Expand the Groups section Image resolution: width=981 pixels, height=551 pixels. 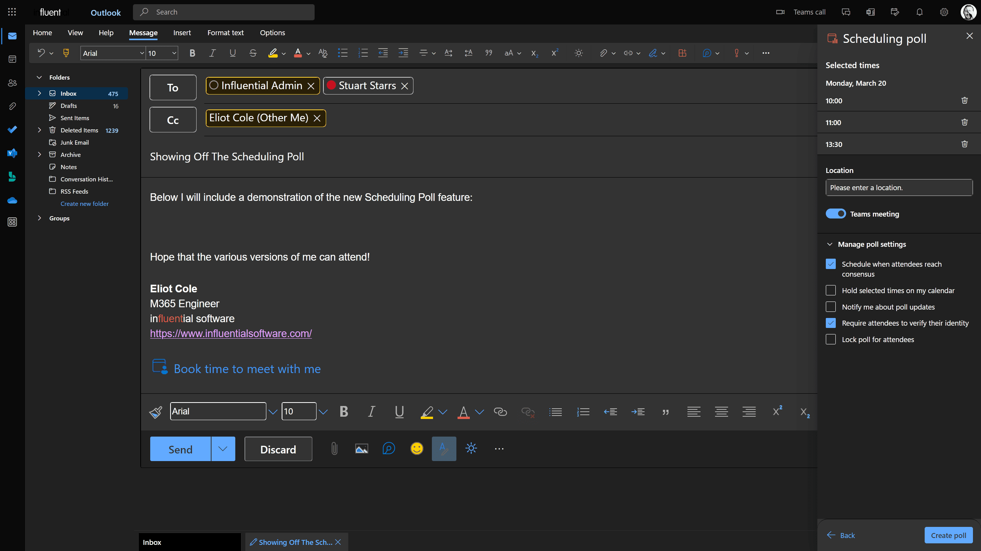click(39, 218)
